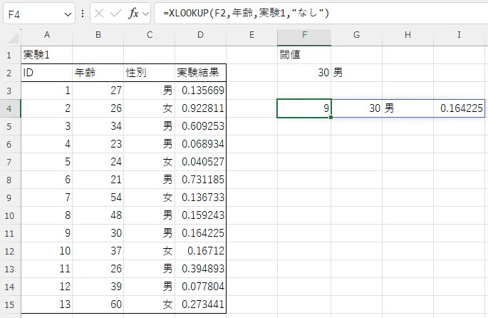Click cell I4 showing 0.164225

click(x=459, y=108)
